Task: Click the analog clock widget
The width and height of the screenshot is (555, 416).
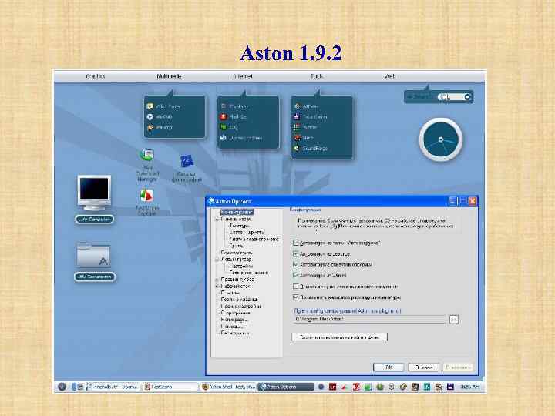Action: point(441,139)
